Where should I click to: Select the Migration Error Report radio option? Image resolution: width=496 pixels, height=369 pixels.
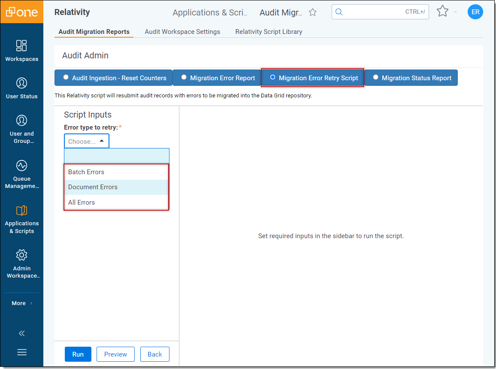(184, 78)
